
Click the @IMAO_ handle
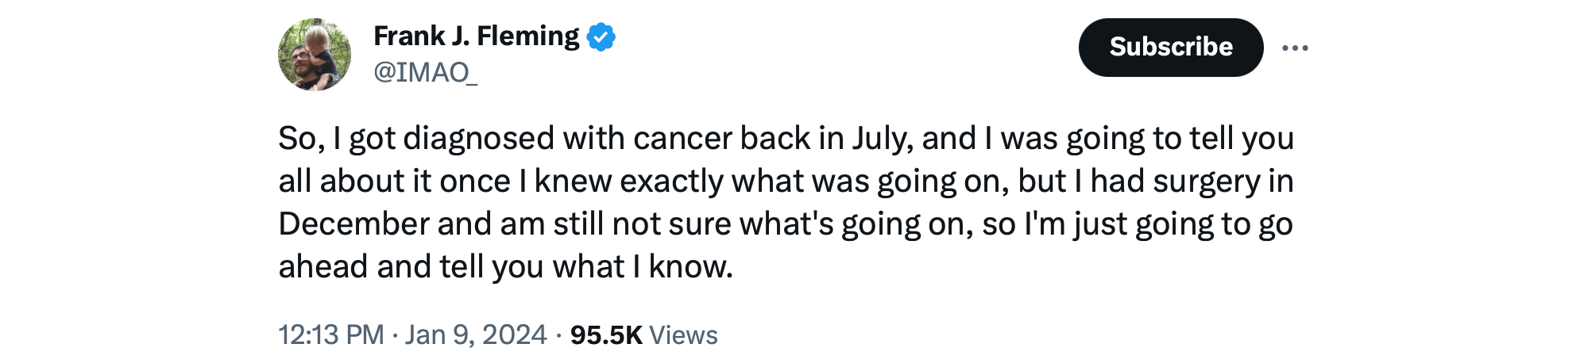[x=426, y=73]
